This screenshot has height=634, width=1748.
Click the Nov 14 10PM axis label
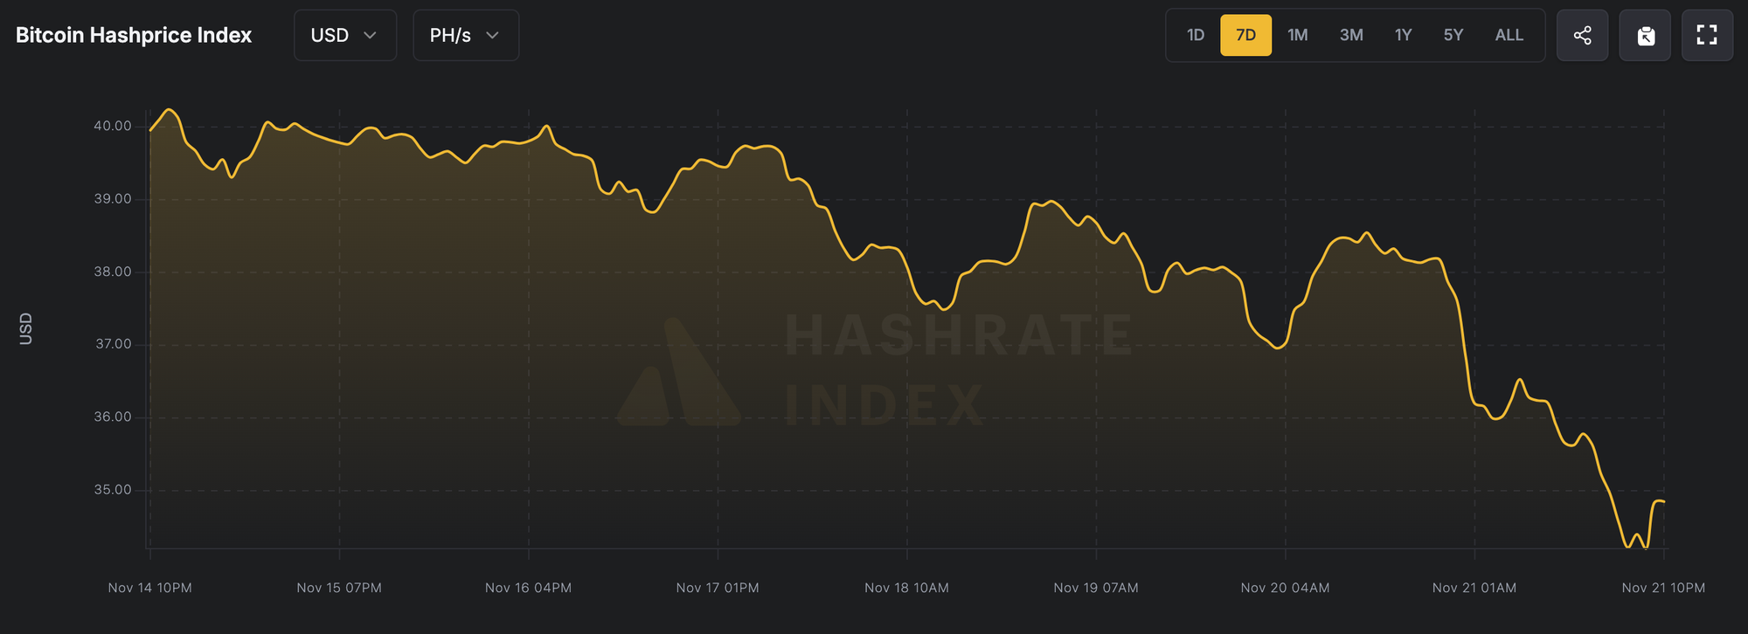pyautogui.click(x=149, y=588)
